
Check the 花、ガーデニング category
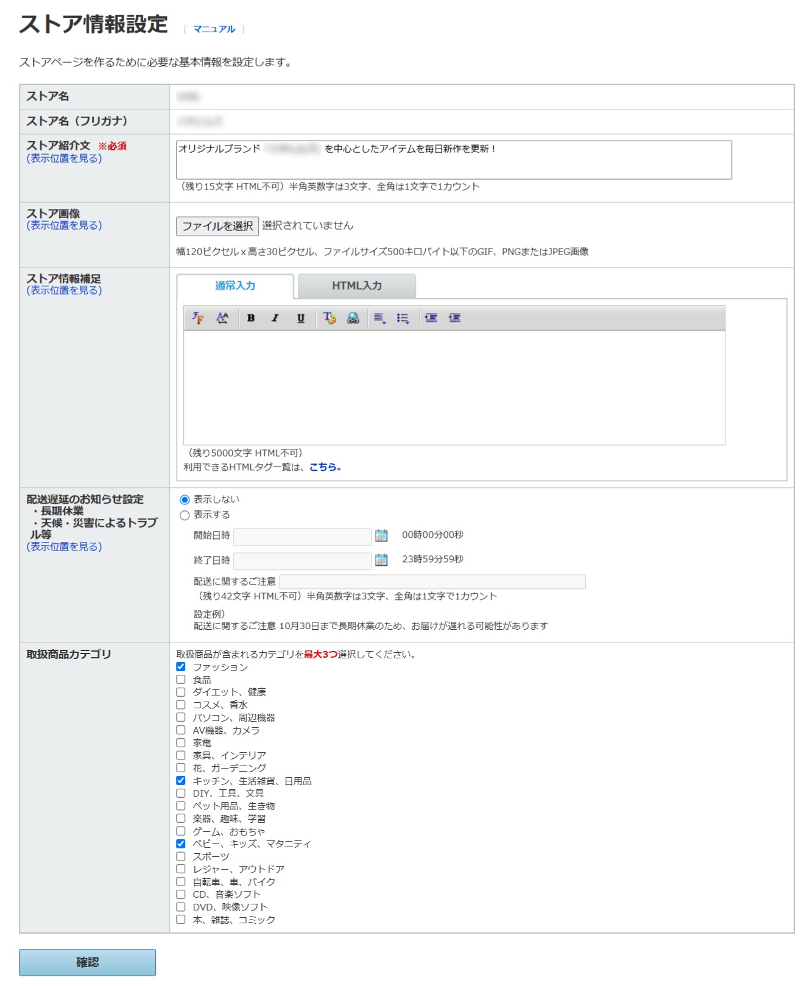[181, 768]
